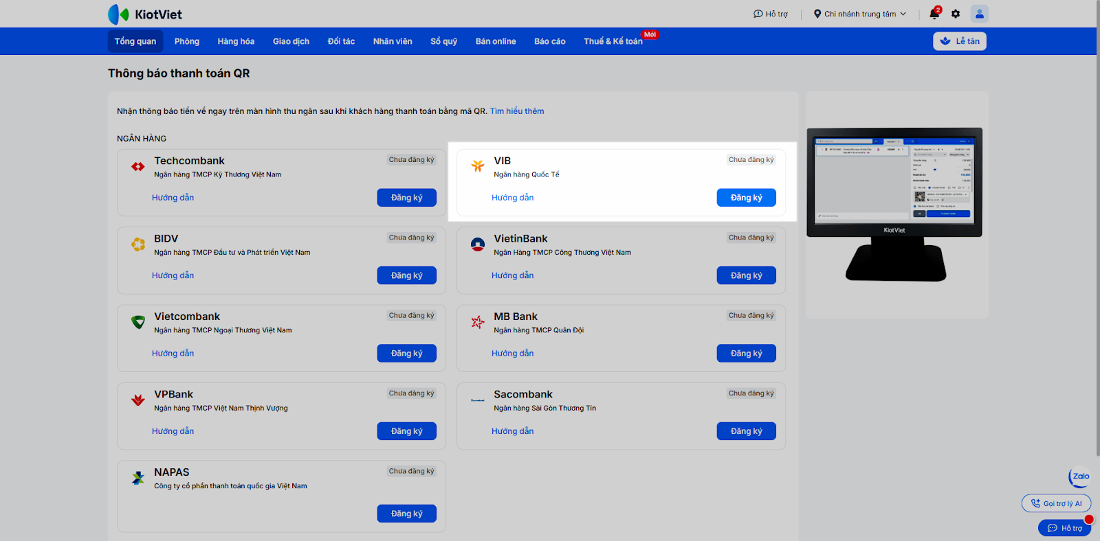This screenshot has height=541, width=1100.
Task: Click the Gọi trợ lý AI button
Action: coord(1057,503)
